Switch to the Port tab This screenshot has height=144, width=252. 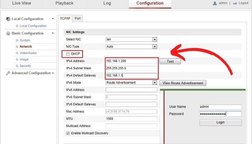tap(78, 18)
